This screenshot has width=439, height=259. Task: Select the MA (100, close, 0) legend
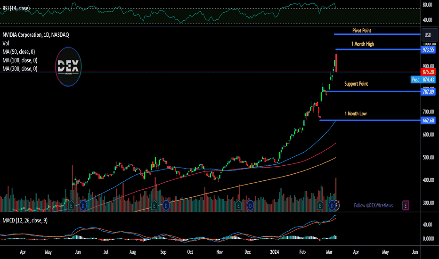(x=20, y=60)
